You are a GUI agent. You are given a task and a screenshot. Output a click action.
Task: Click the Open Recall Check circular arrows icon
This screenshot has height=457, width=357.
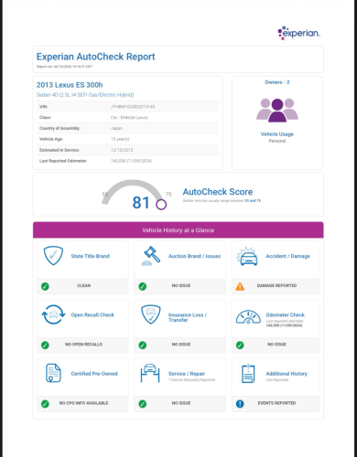53,314
